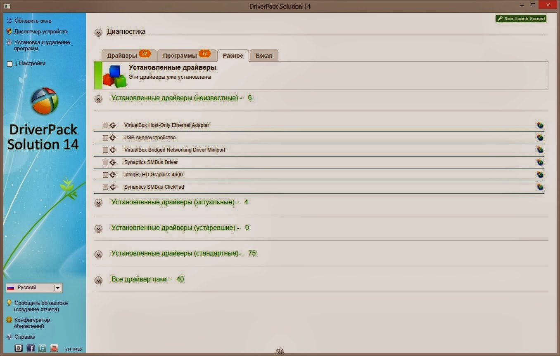The width and height of the screenshot is (560, 356).
Task: Click the help question mark icon
Action: 9,337
